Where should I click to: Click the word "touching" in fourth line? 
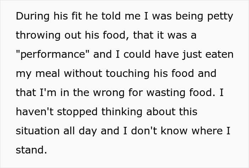coord(128,74)
